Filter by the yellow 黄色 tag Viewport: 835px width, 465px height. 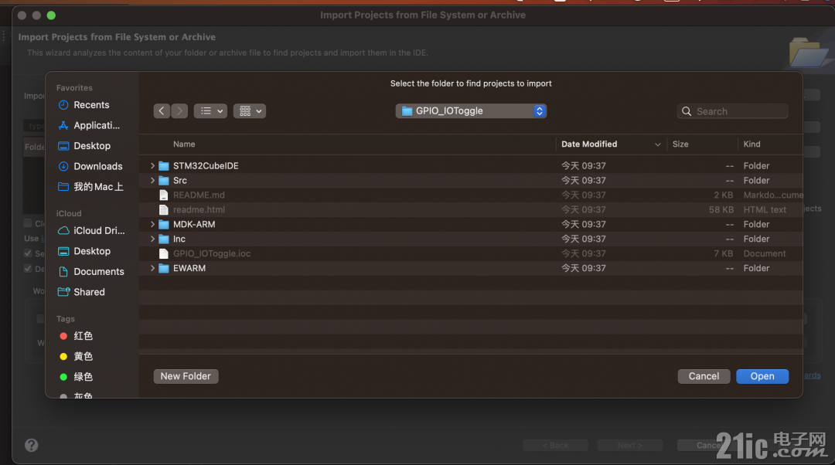click(83, 356)
